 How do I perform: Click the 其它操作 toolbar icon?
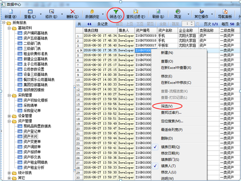tap(201, 12)
